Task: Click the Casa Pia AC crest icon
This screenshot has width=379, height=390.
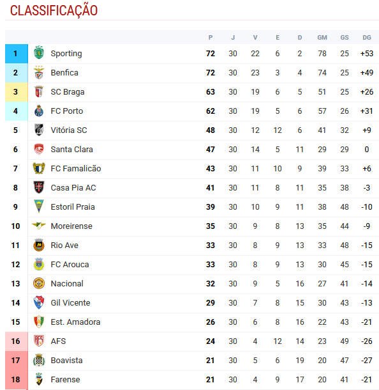Action: click(x=39, y=187)
